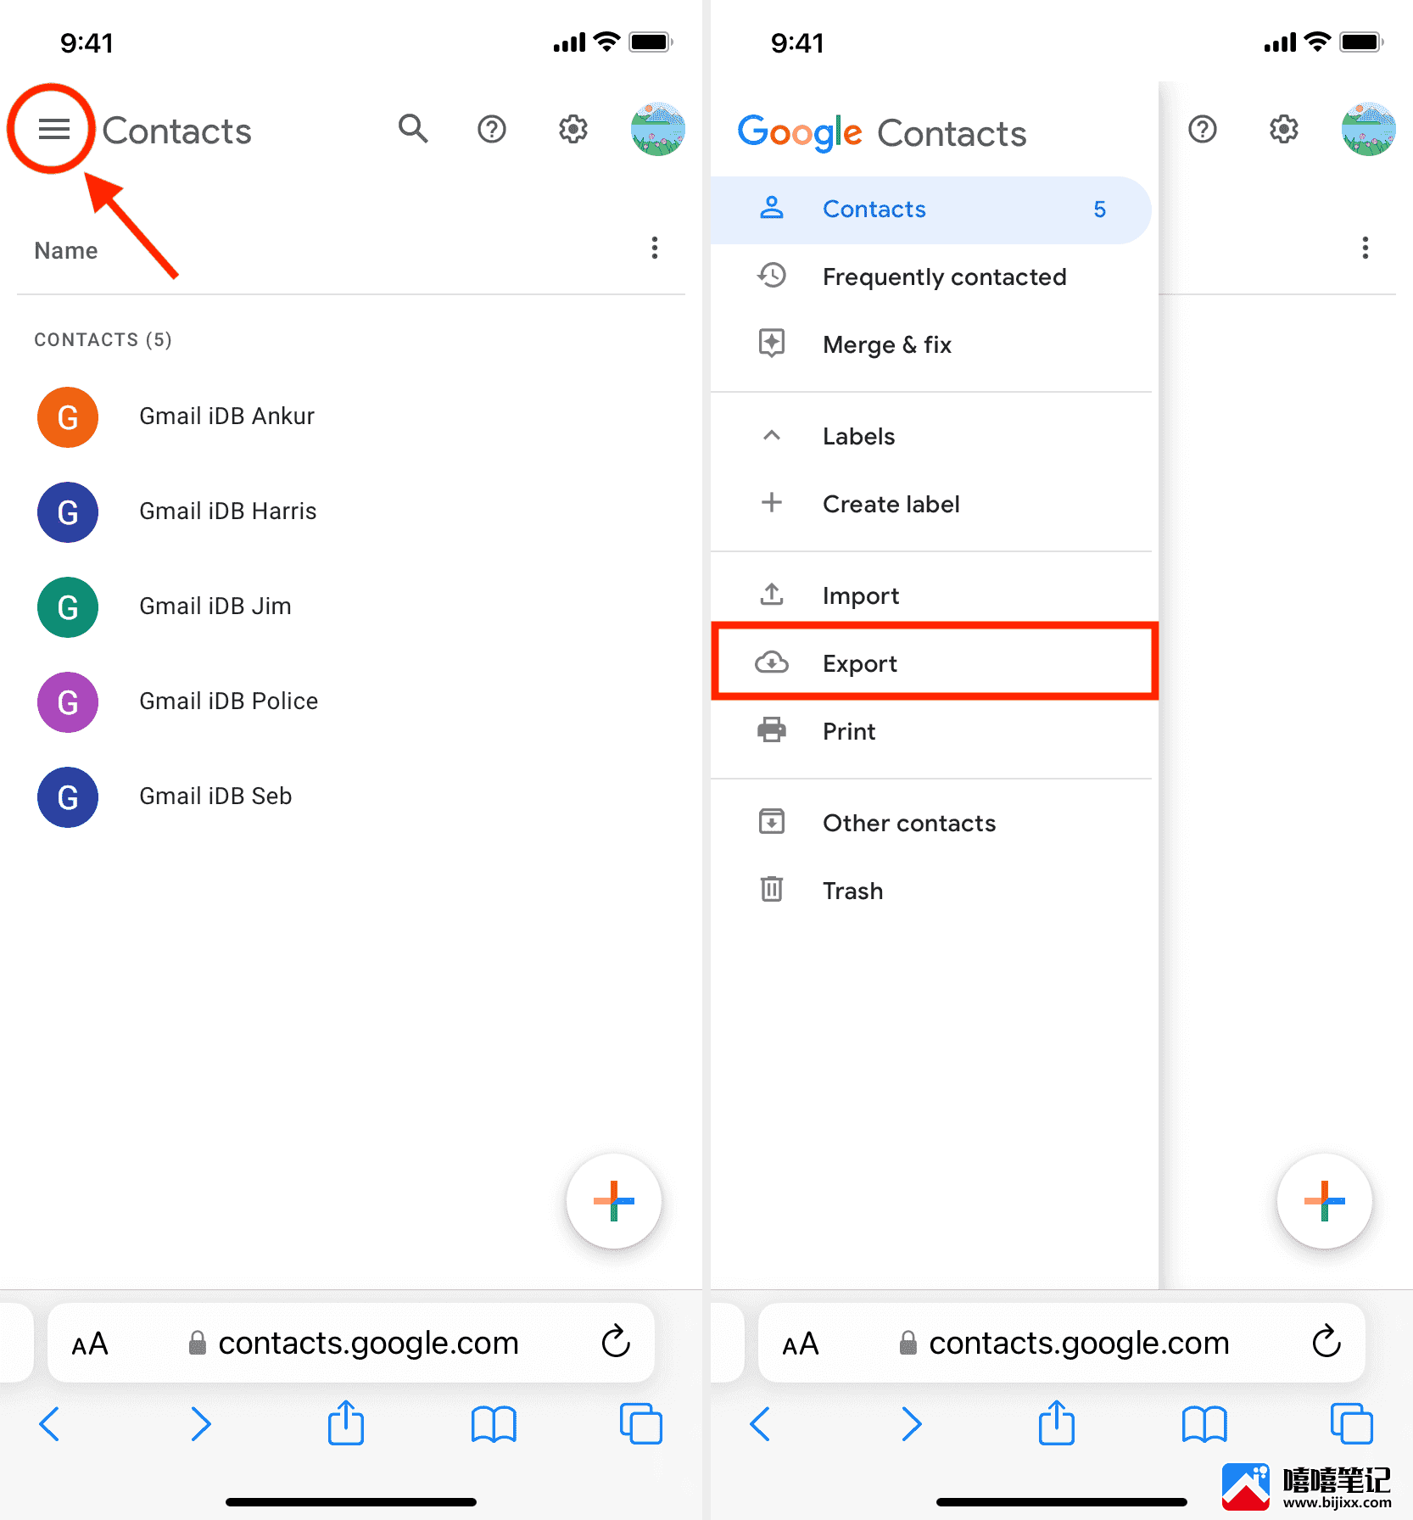Go back in left Safari toolbar
The height and width of the screenshot is (1520, 1413).
pos(49,1423)
